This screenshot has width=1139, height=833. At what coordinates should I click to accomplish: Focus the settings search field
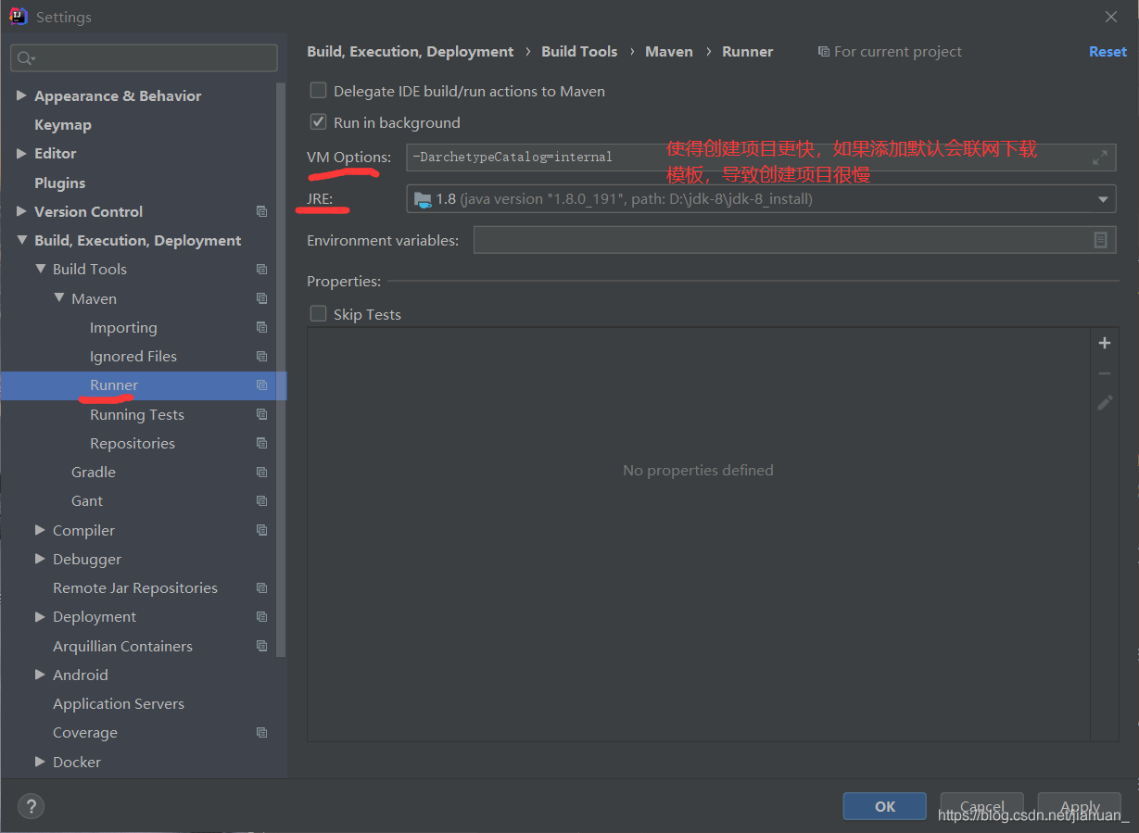point(144,58)
